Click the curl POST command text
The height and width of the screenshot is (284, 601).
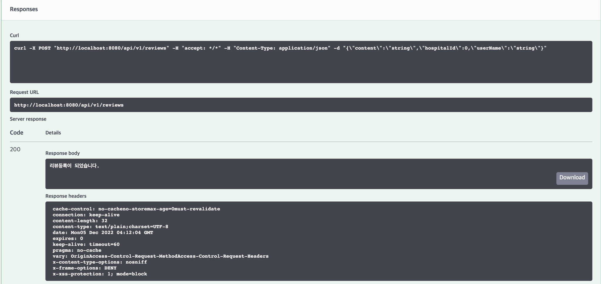click(280, 48)
